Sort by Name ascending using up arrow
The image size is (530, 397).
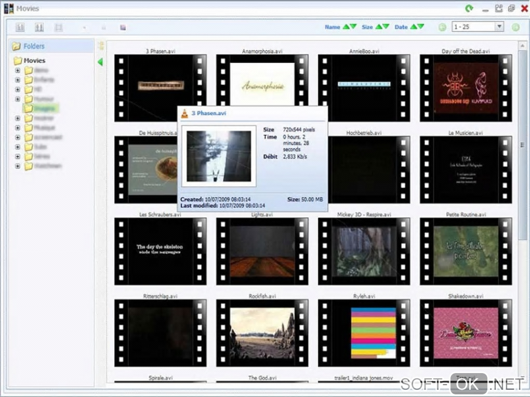tap(346, 27)
